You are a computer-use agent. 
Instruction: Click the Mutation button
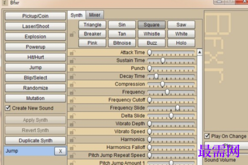tap(35, 98)
